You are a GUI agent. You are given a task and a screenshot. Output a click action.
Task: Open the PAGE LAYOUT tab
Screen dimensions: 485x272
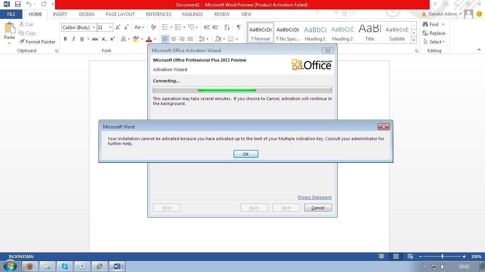pos(120,14)
